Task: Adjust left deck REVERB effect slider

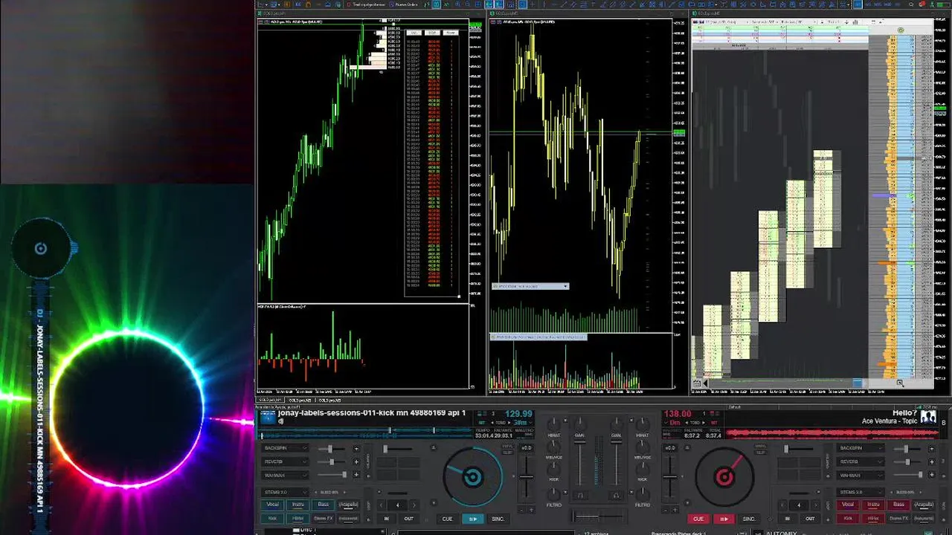Action: click(x=332, y=461)
